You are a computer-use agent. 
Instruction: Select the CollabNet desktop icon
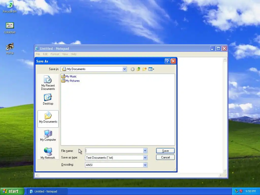click(10, 28)
